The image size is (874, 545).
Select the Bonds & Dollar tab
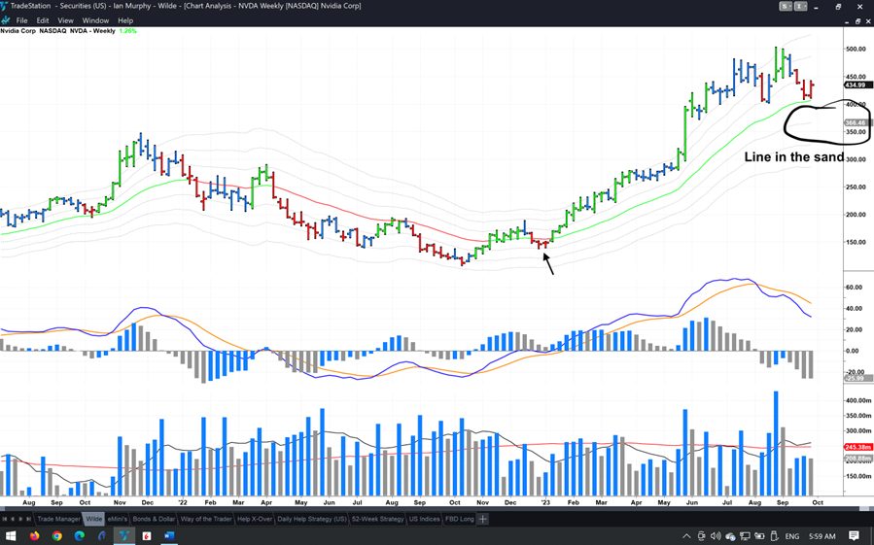(154, 519)
